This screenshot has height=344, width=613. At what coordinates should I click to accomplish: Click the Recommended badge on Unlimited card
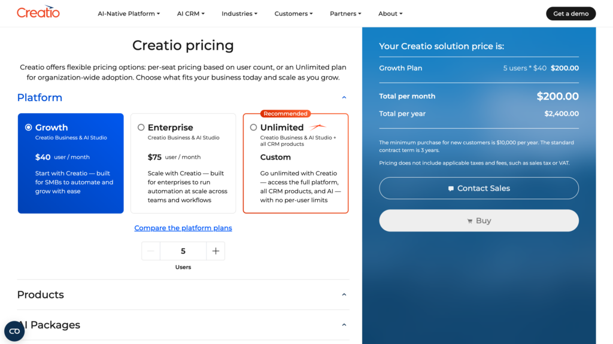click(286, 114)
